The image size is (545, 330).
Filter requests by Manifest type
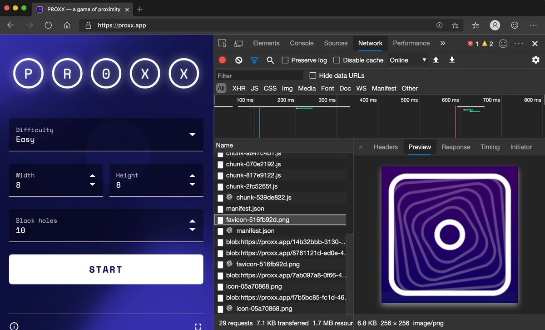384,89
